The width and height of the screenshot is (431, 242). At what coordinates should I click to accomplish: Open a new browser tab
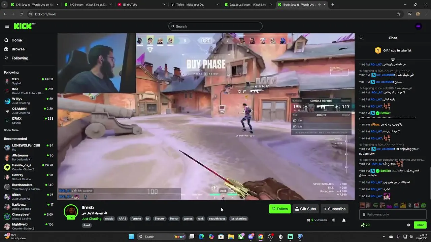[333, 5]
